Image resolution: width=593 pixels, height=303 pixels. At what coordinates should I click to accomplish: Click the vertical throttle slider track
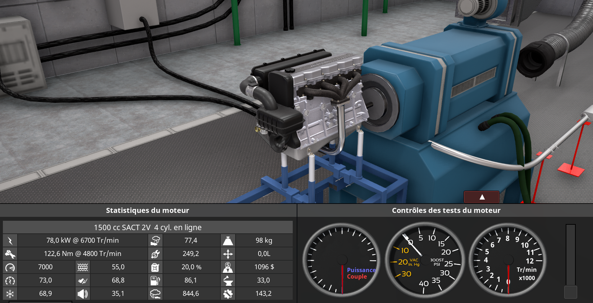[x=570, y=255]
